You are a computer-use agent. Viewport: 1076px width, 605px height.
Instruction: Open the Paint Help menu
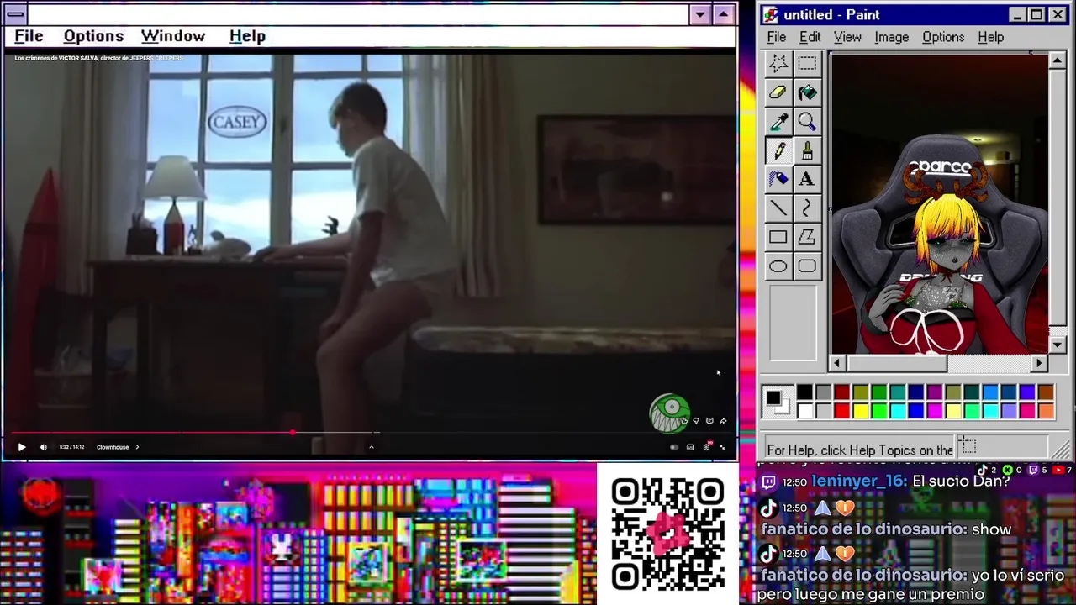991,37
